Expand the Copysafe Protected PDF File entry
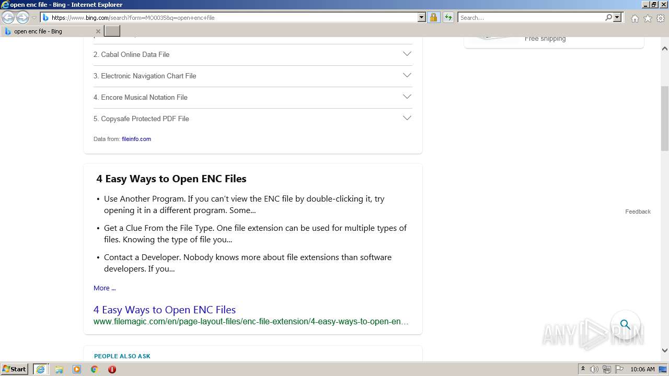669x376 pixels. pos(253,119)
